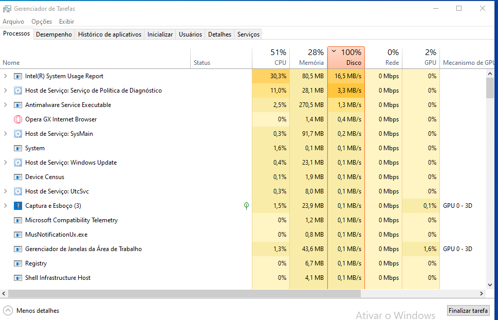The height and width of the screenshot is (320, 498).
Task: Select the Registry process name
Action: [x=36, y=263]
